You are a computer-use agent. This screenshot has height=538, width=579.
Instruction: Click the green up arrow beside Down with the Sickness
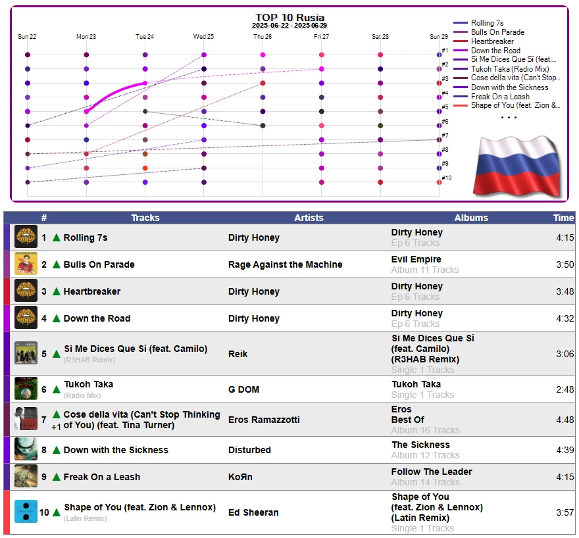pos(57,450)
